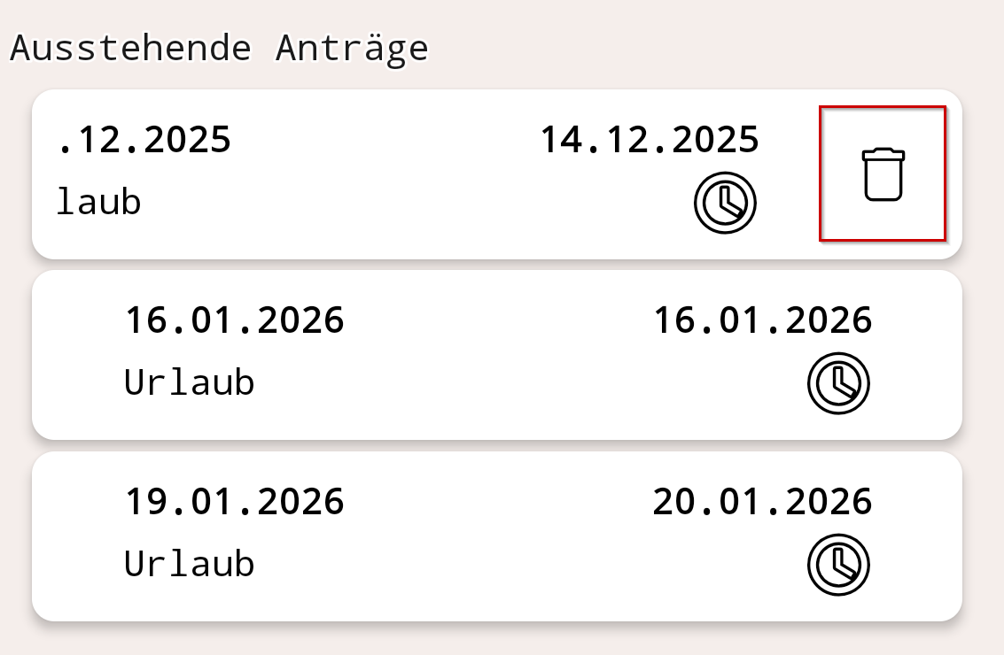This screenshot has width=1004, height=655.
Task: Select the right-hand end date 16.01.2026
Action: [x=762, y=320]
